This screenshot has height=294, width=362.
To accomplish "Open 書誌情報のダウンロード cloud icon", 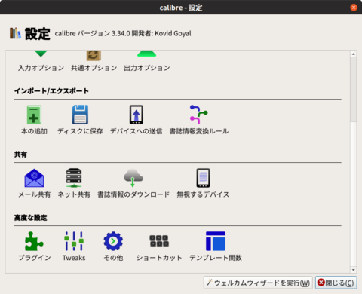I will pyautogui.click(x=133, y=178).
